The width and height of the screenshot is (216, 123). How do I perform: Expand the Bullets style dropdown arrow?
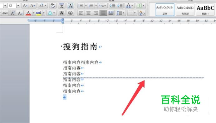[86, 6]
